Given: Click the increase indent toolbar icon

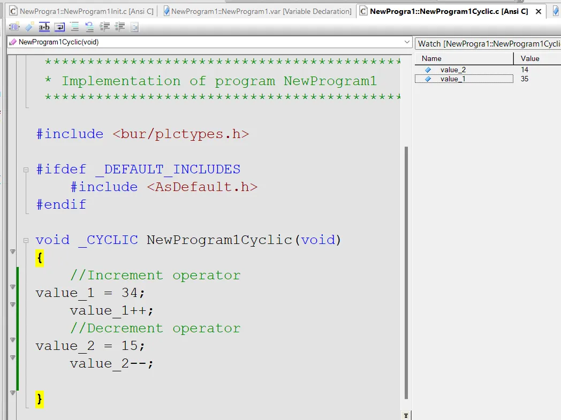Looking at the screenshot, I should 104,27.
